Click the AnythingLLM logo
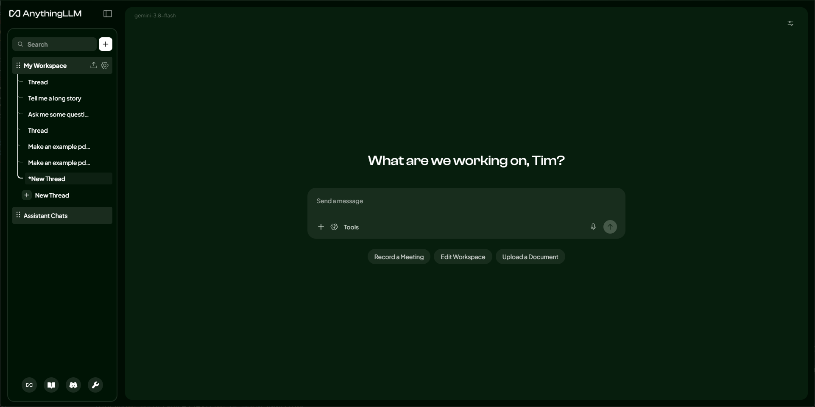The image size is (815, 407). (x=45, y=14)
